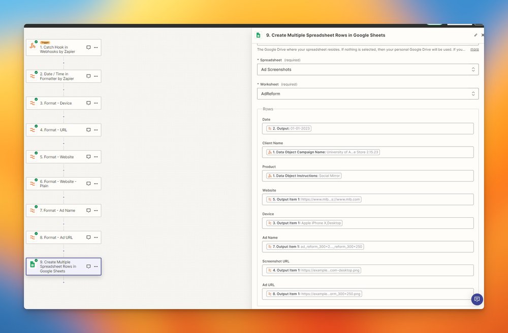This screenshot has height=333, width=508.
Task: Close the step 9 editor panel
Action: 483,35
